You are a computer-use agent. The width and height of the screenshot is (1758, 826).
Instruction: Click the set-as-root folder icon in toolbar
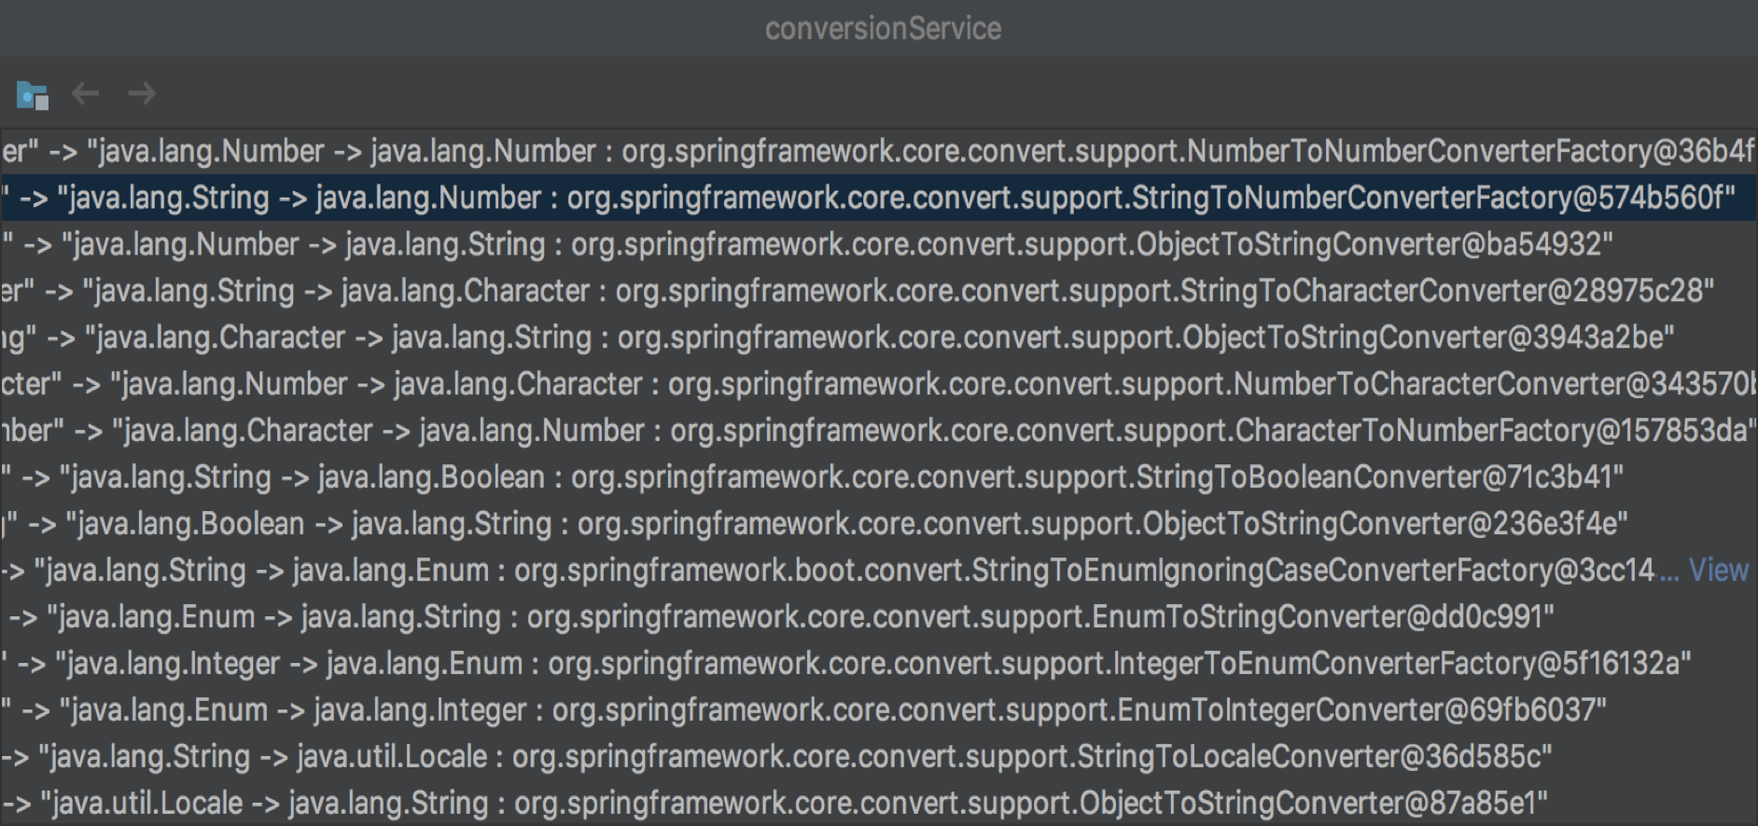[32, 95]
